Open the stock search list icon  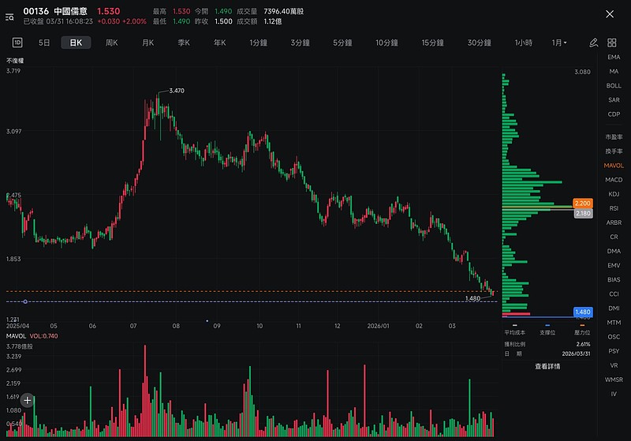tap(9, 17)
